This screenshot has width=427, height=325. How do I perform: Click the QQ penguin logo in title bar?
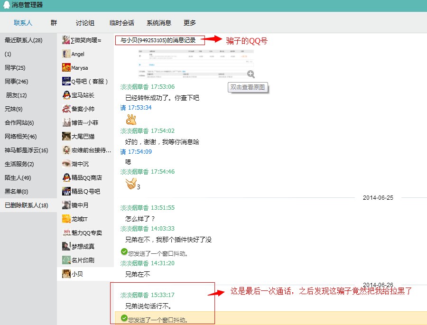pyautogui.click(x=6, y=5)
